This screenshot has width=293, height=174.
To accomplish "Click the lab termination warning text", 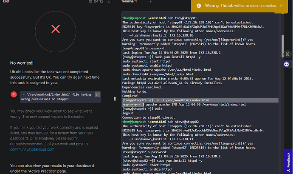I will point(240,6).
